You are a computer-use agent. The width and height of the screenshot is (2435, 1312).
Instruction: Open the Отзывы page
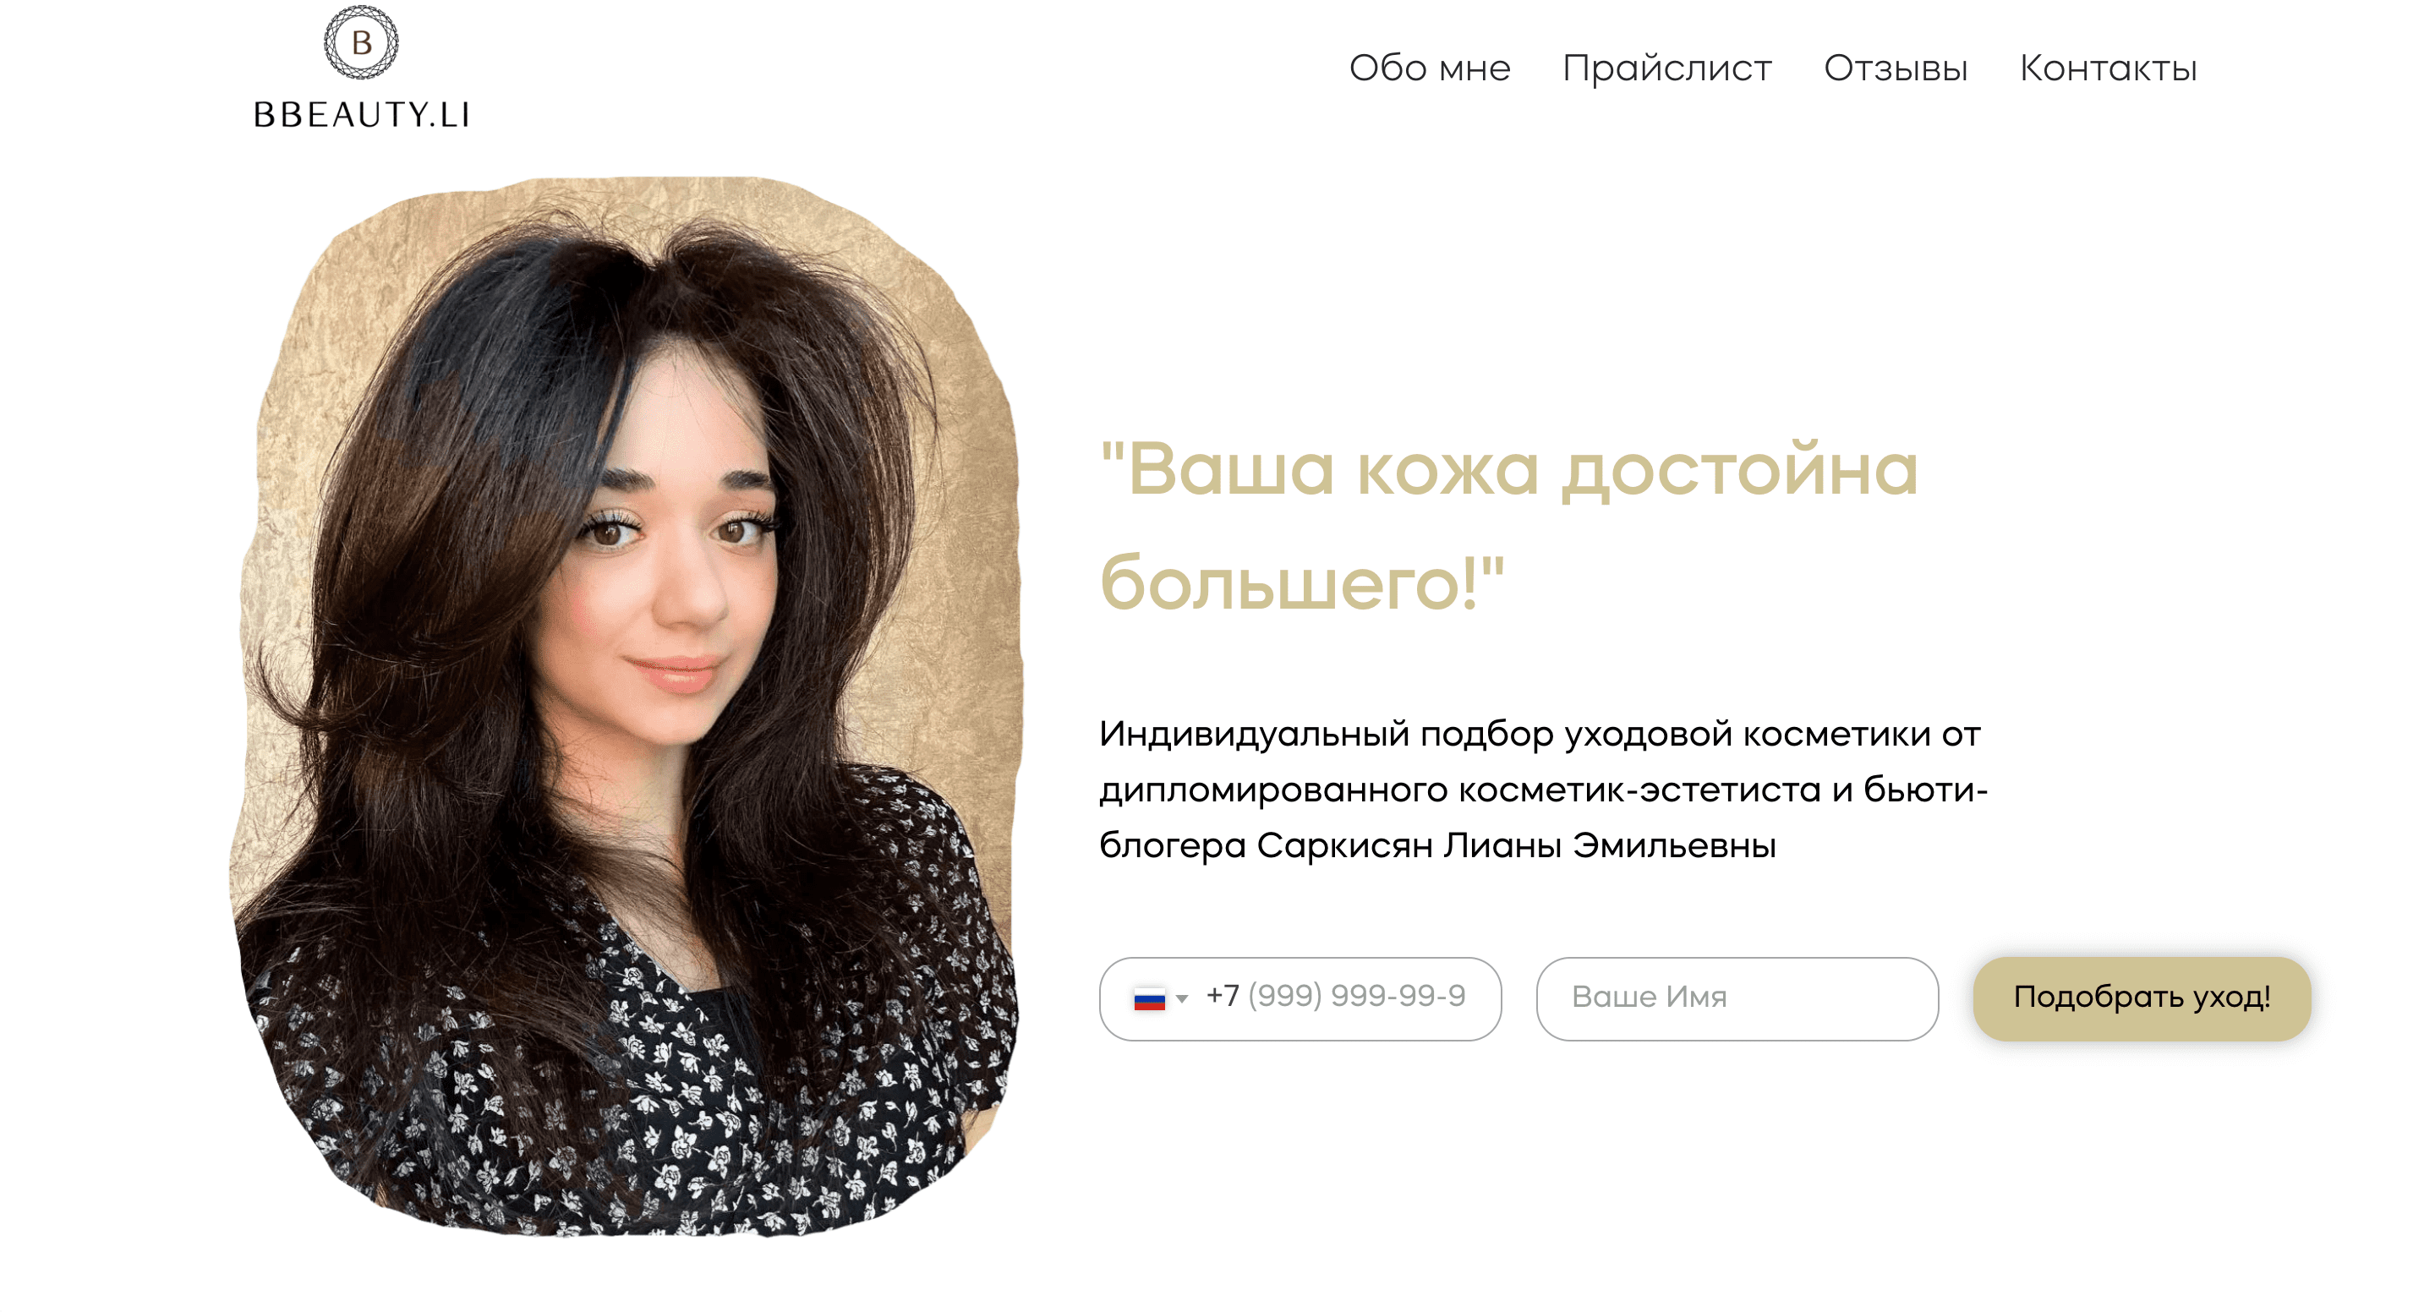coord(1896,68)
